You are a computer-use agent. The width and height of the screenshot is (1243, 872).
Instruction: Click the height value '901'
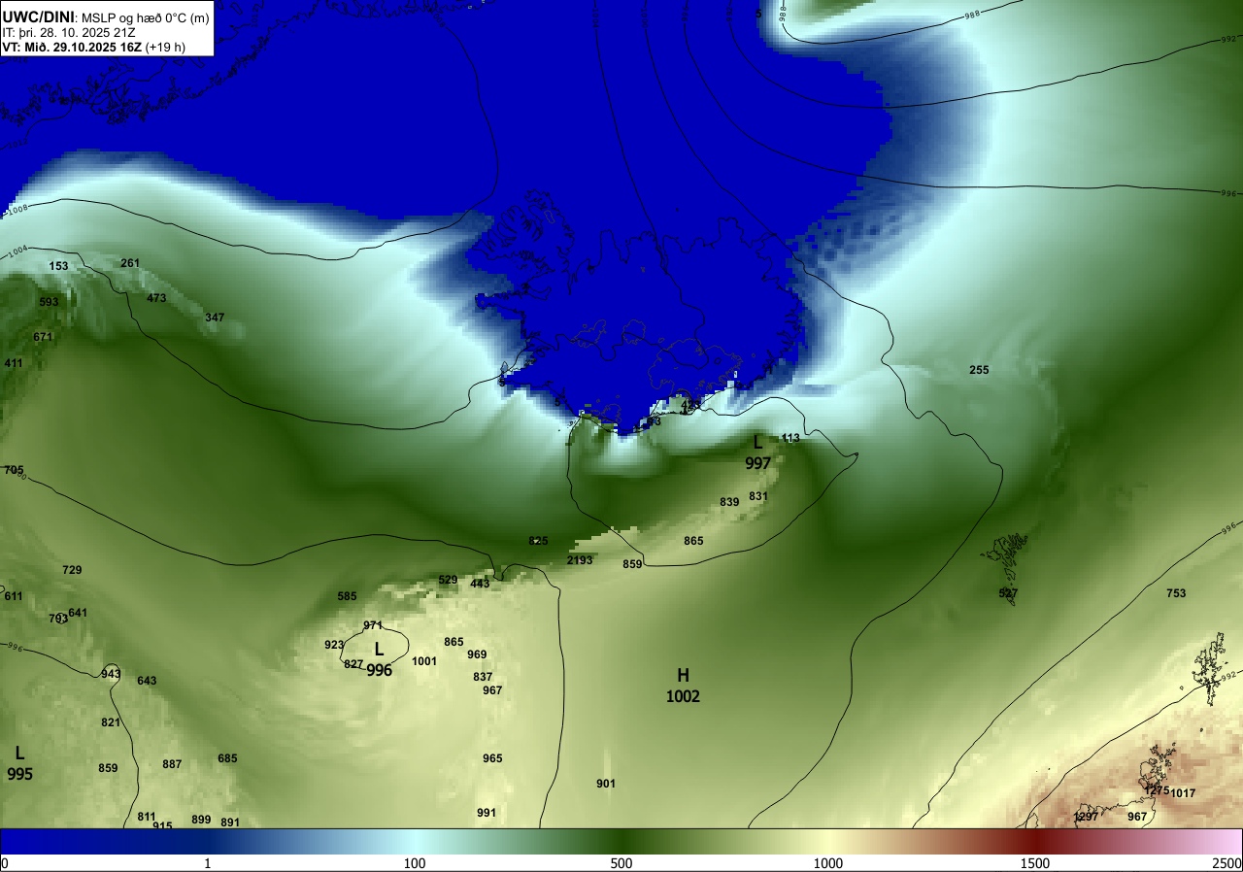tap(606, 784)
